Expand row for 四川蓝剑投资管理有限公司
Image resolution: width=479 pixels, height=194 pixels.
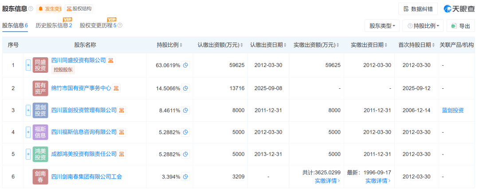click(28, 110)
